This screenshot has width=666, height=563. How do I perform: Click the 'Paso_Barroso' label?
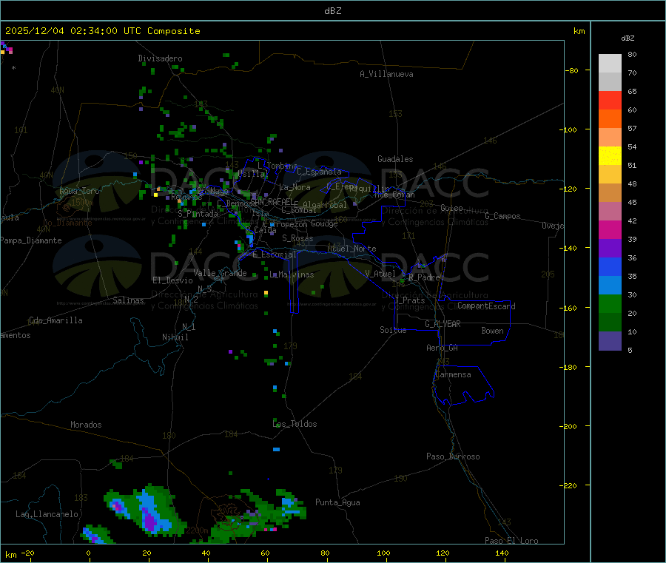[453, 456]
